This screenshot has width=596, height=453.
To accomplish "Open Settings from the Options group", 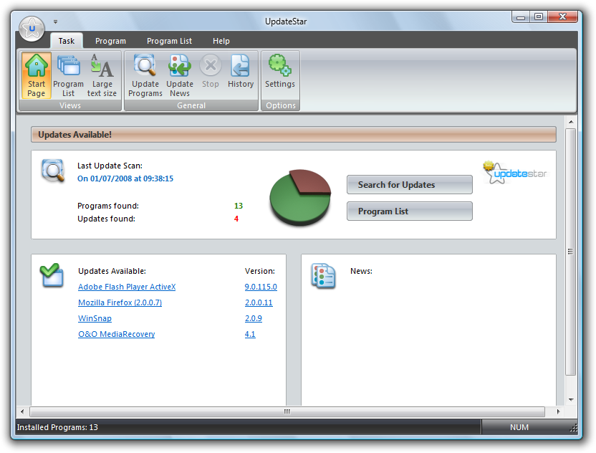I will point(280,72).
